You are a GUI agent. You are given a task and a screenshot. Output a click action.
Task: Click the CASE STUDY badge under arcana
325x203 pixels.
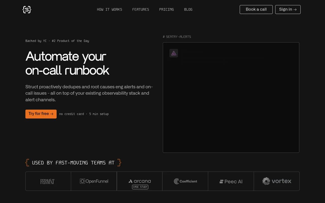(140, 187)
